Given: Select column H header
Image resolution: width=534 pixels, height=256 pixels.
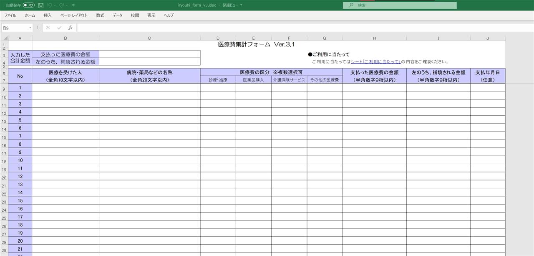Looking at the screenshot, I should [375, 38].
